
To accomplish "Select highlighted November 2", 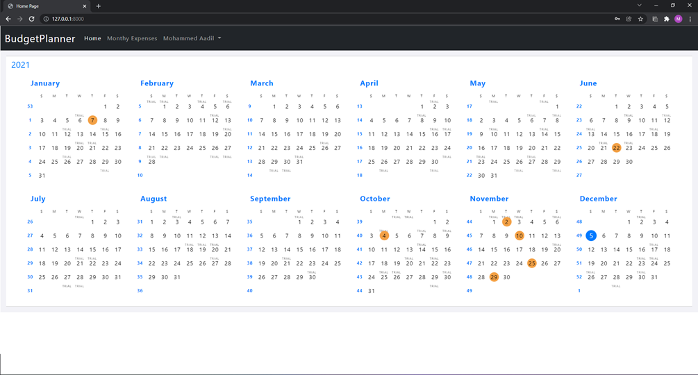I will [506, 222].
